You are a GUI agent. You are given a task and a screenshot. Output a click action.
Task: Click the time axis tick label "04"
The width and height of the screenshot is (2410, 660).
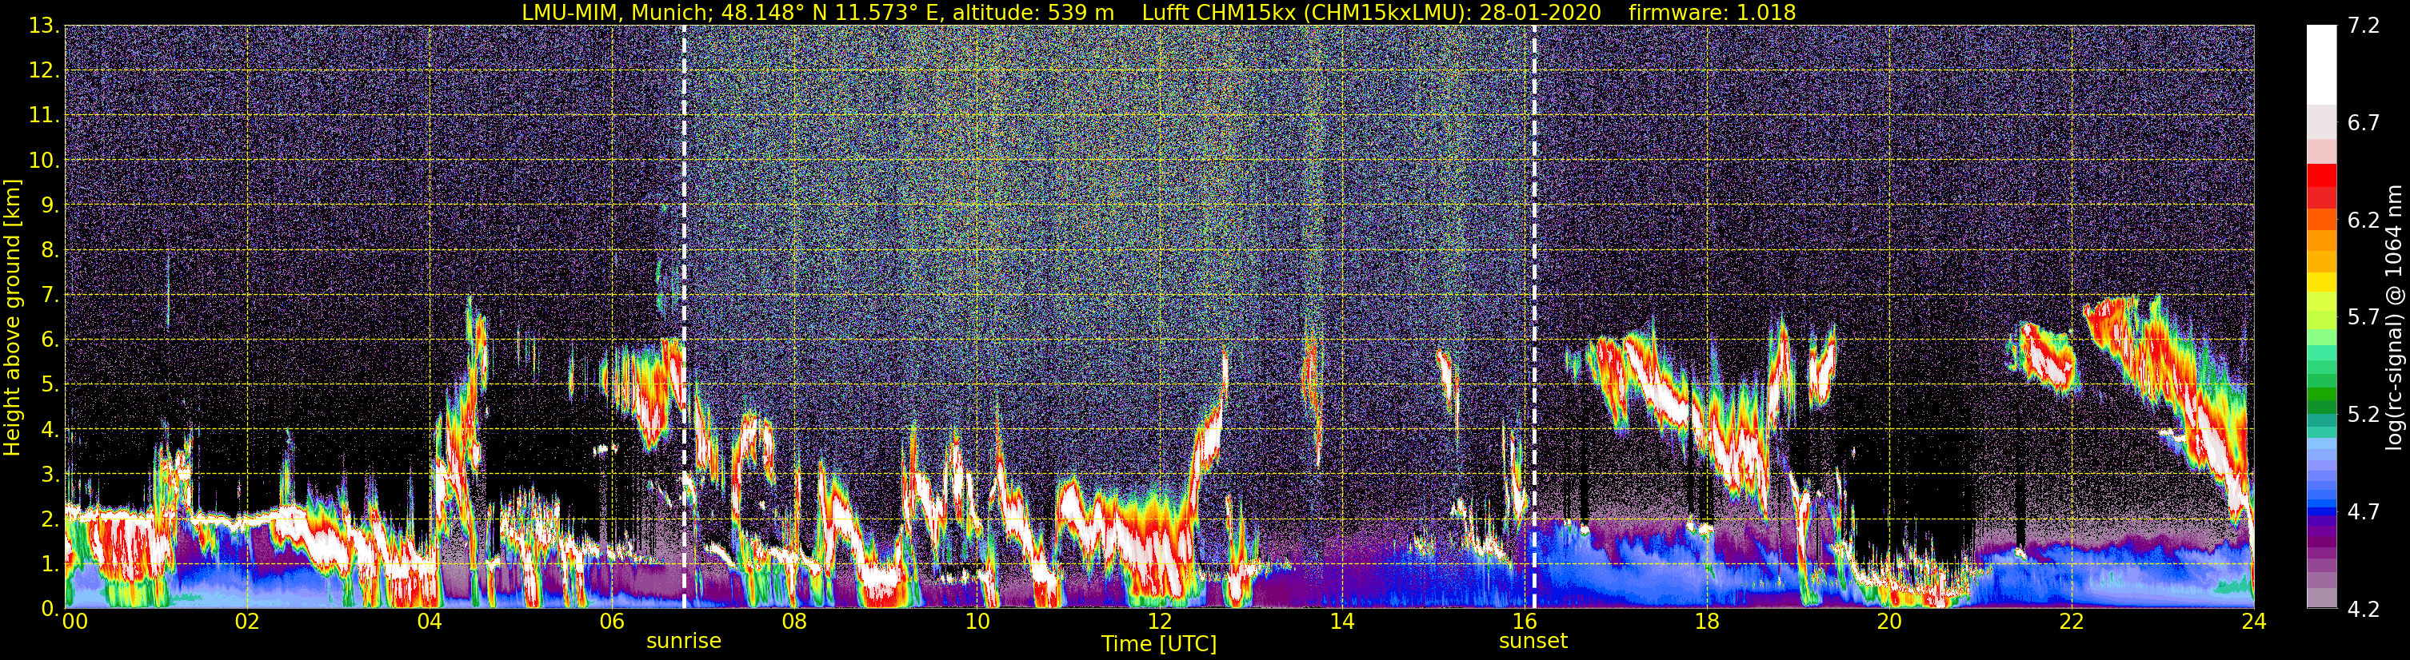[x=430, y=622]
